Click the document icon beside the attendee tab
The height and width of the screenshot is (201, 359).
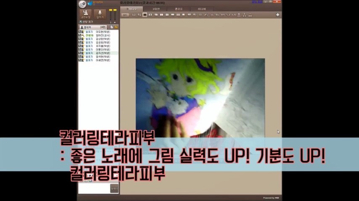[x=112, y=27]
